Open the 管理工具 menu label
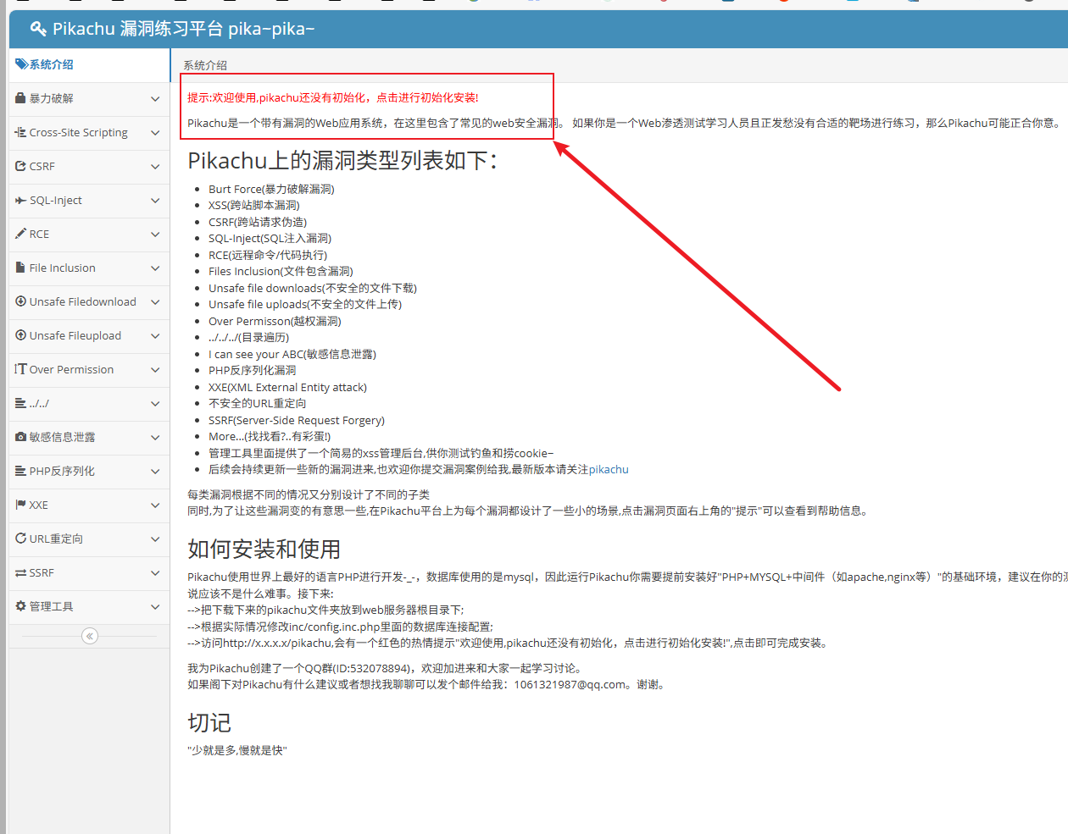Screen dimensions: 1068x834 click(x=52, y=606)
